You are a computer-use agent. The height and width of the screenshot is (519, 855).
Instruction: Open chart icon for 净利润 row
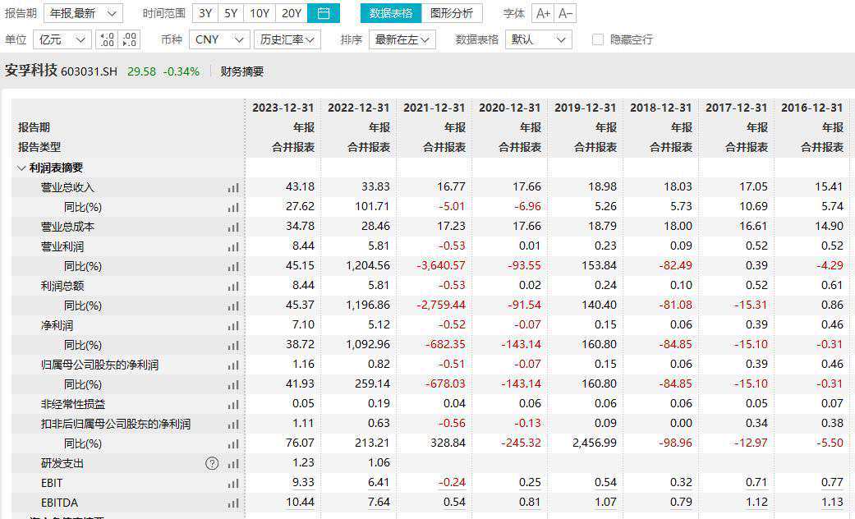234,325
